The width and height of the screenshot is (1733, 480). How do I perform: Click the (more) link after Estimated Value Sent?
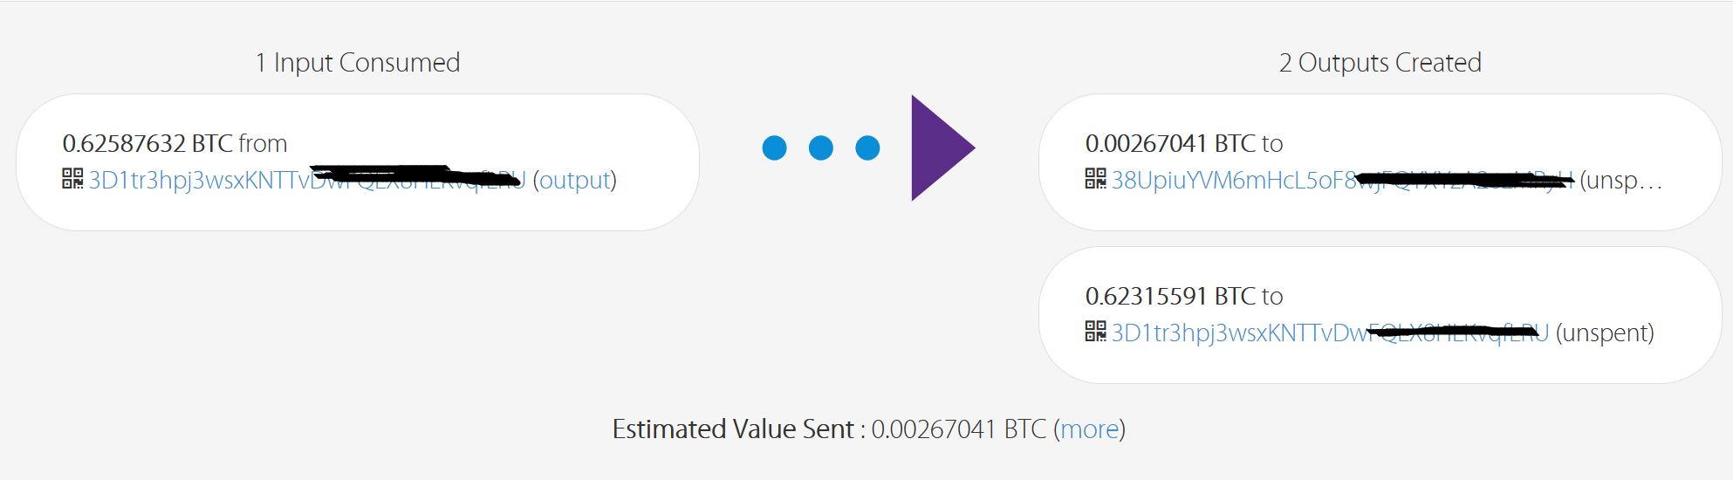point(1090,429)
